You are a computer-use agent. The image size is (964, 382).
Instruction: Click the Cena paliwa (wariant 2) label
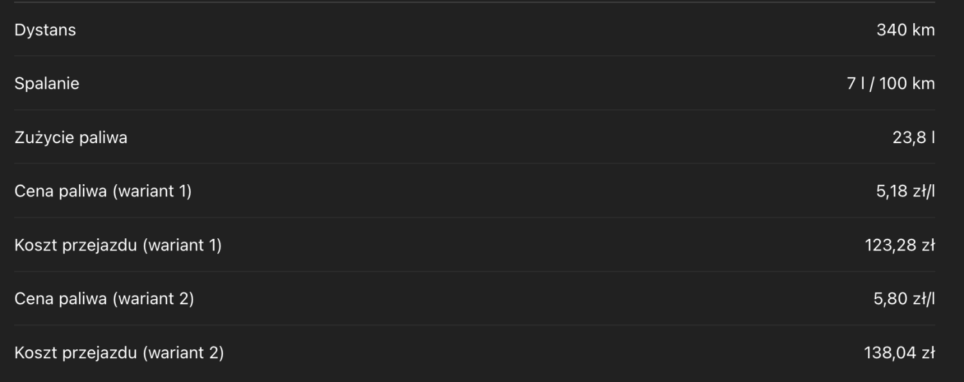pos(104,299)
